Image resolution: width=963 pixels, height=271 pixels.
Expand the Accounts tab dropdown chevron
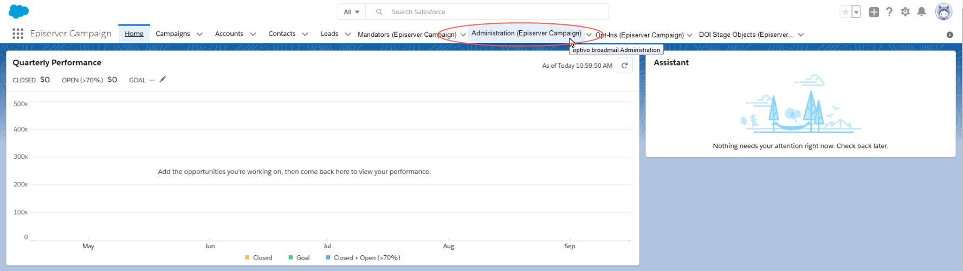(x=253, y=34)
